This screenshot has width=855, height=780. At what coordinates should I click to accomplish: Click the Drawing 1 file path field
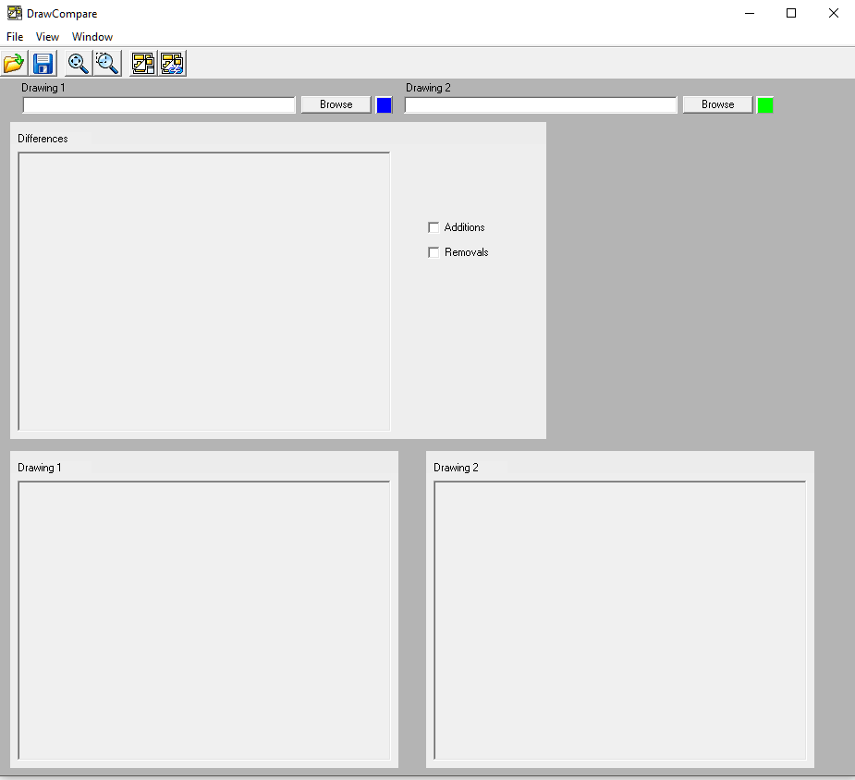[159, 105]
